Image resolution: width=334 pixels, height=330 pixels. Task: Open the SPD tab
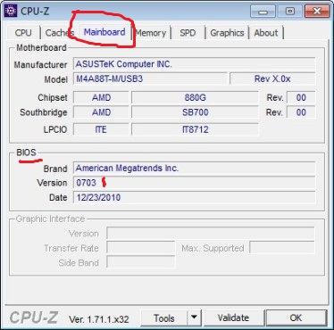pyautogui.click(x=188, y=33)
